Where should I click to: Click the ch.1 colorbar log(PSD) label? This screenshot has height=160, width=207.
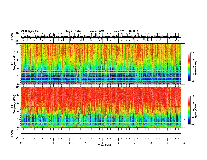pos(196,68)
